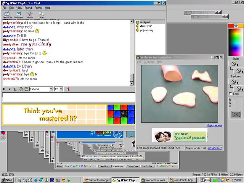Click the red exclamation buzz icon
The height and width of the screenshot is (183, 244).
click(x=68, y=89)
